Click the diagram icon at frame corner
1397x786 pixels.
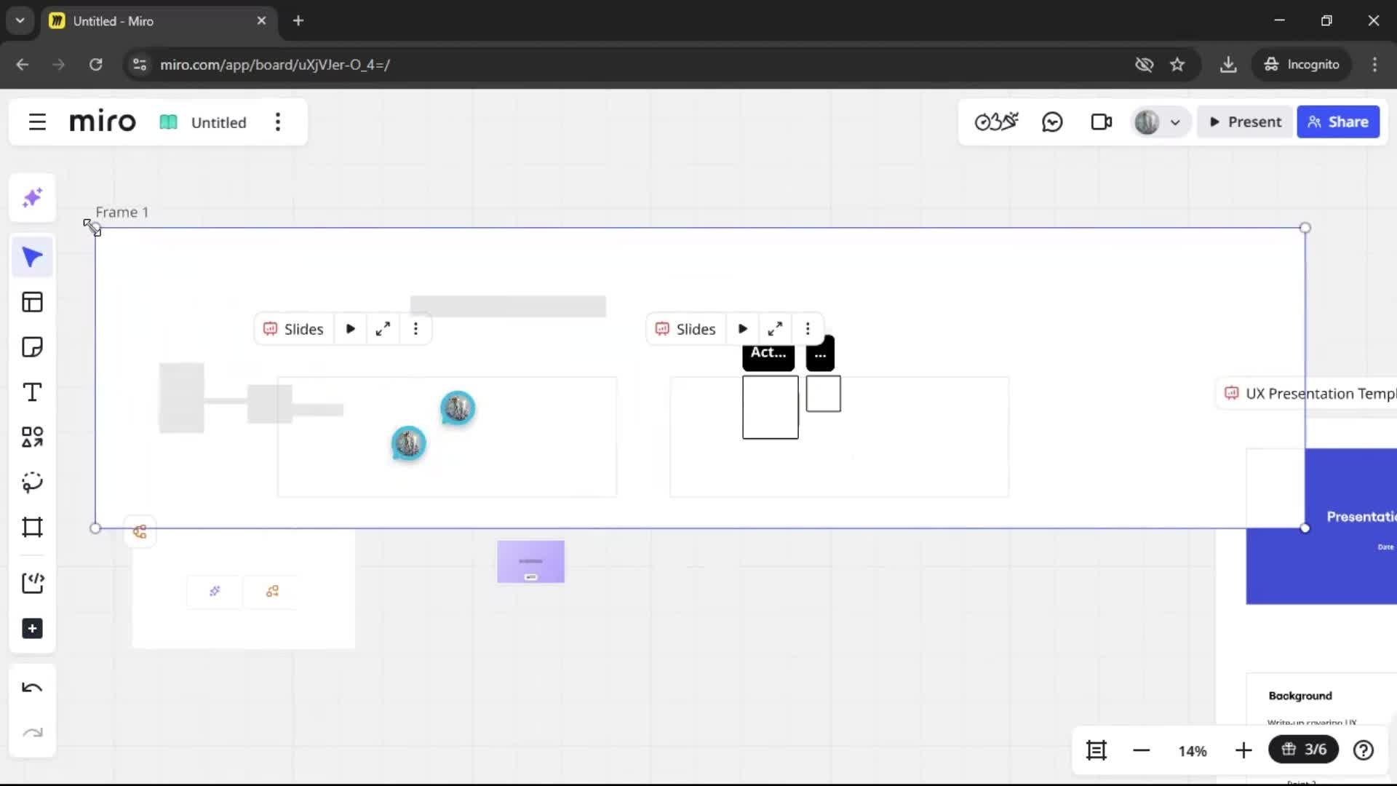coord(140,532)
